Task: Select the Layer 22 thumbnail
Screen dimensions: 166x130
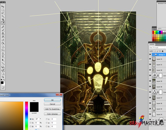Action: (x=154, y=59)
